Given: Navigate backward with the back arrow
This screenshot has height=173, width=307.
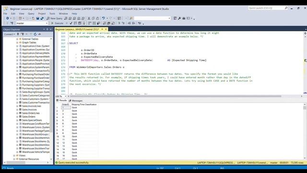Looking at the screenshot, I should [8, 18].
